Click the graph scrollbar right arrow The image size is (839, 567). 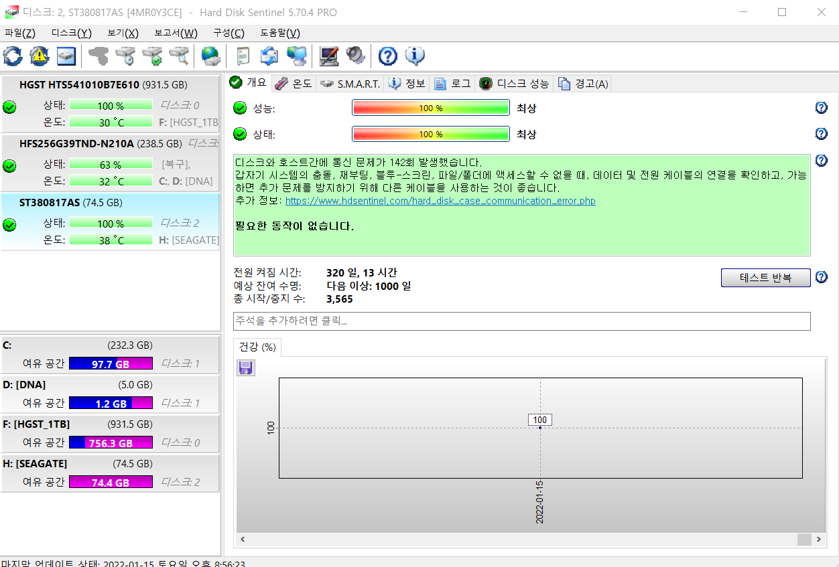click(818, 540)
